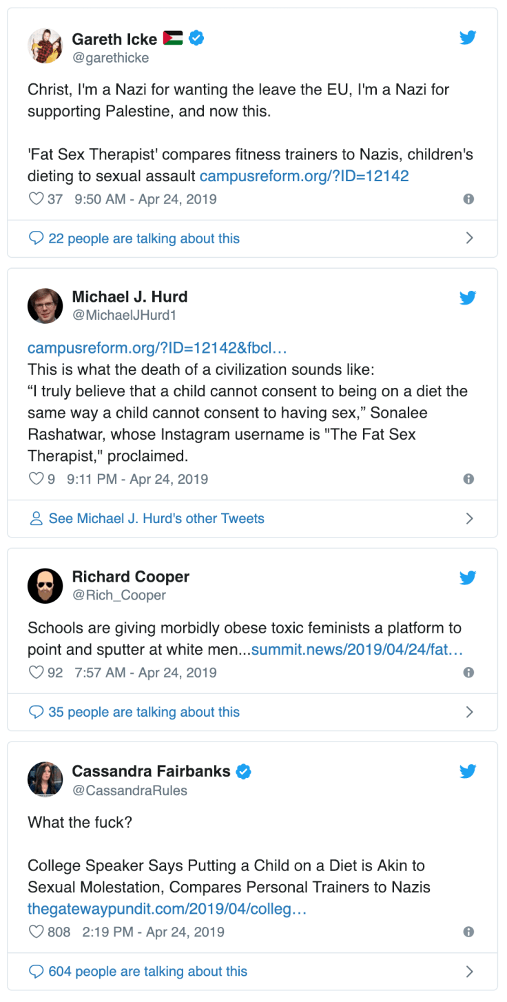Click the info icon on Michael J. Hurd's tweet
Image resolution: width=507 pixels, height=1002 pixels.
[468, 478]
